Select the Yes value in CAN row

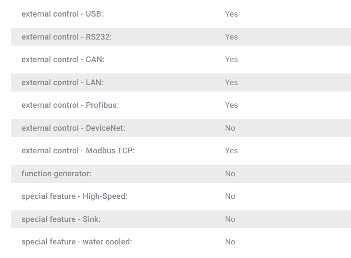(x=231, y=60)
